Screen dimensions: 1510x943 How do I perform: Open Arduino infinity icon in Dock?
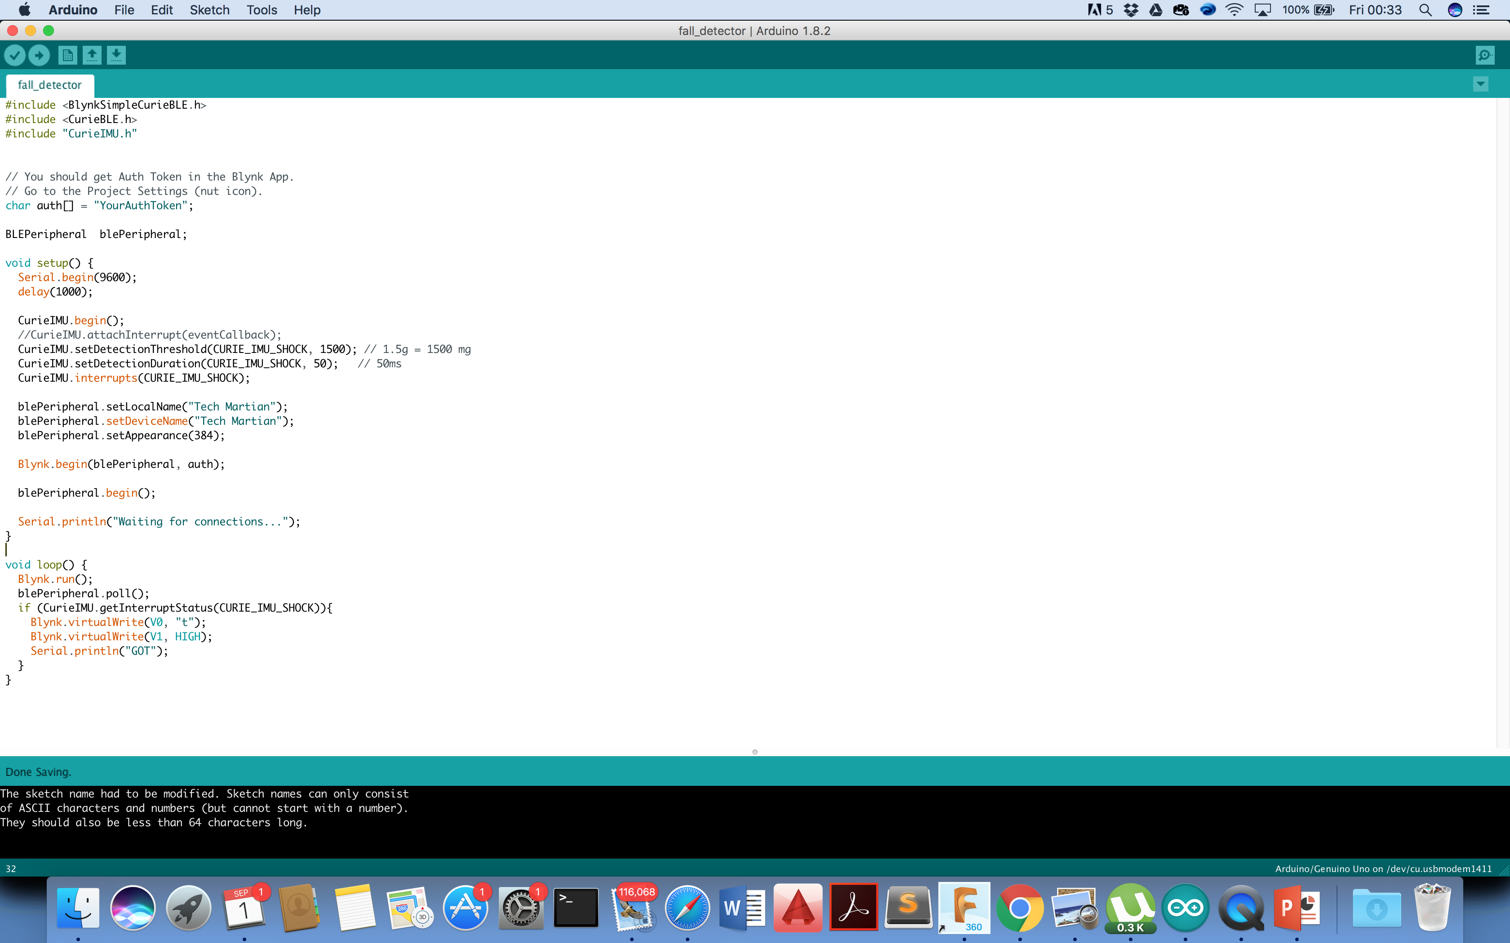(1186, 908)
